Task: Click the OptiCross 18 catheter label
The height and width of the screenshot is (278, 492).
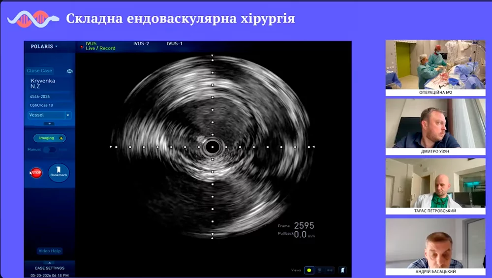Action: (x=41, y=105)
